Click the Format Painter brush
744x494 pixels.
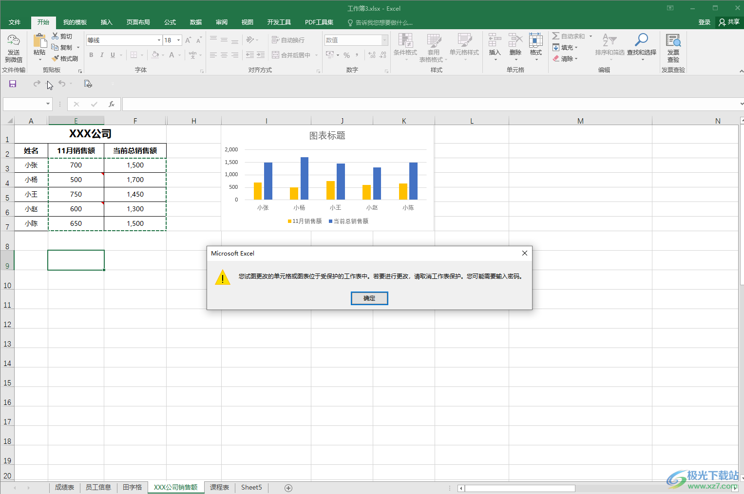pos(55,58)
